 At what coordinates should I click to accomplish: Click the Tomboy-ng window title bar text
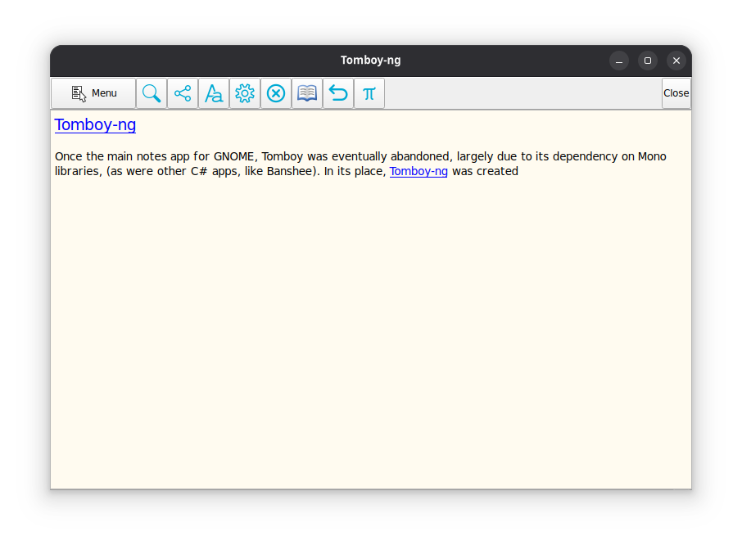(370, 61)
